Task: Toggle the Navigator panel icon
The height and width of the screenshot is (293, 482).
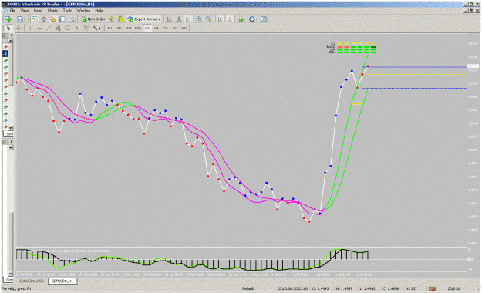Action: [53, 19]
